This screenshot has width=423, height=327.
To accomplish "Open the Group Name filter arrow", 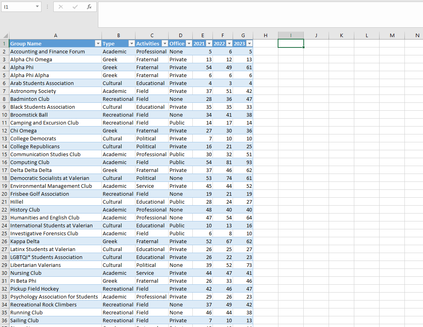I will coord(98,43).
